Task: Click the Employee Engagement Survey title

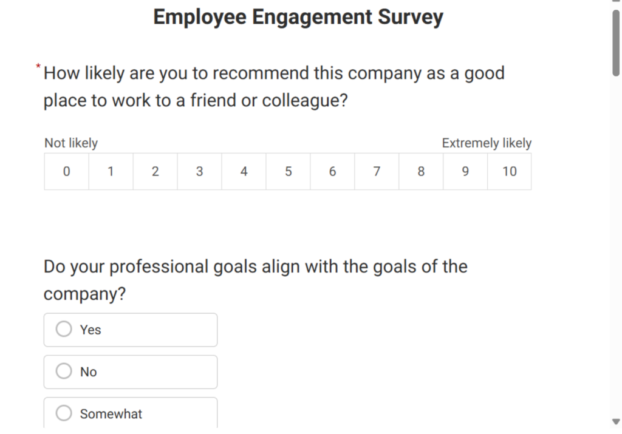Action: [x=298, y=16]
